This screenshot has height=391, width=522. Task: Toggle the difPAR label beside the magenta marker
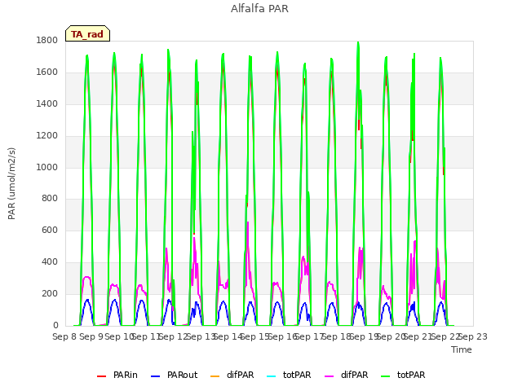point(354,375)
